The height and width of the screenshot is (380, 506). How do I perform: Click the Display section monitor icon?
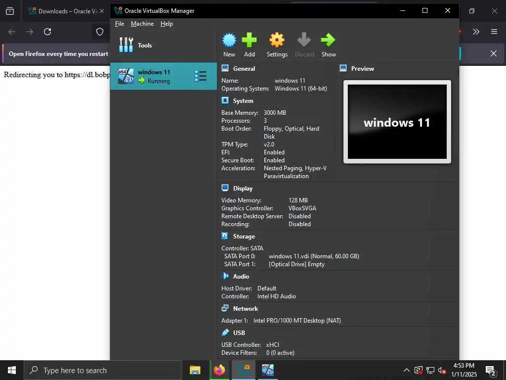225,188
